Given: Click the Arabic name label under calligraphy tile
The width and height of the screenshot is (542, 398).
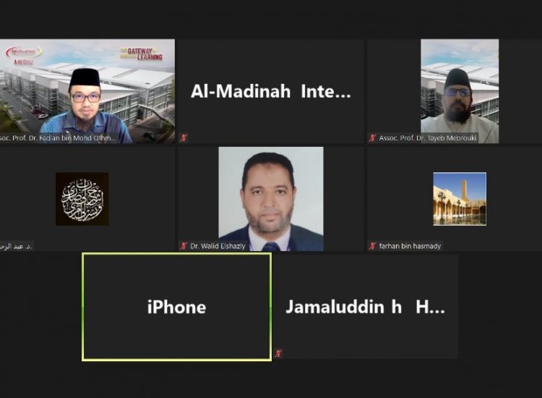Looking at the screenshot, I should (x=16, y=246).
